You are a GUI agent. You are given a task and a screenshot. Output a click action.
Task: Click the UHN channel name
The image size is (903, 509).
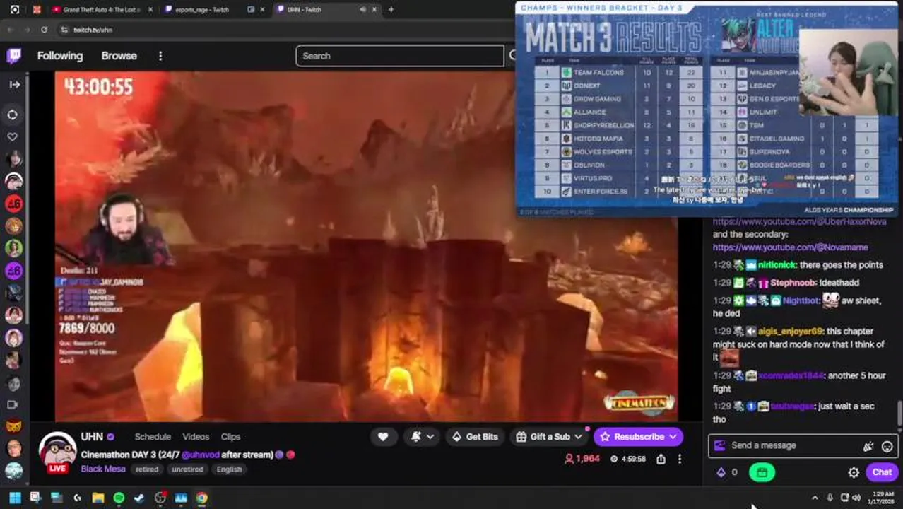click(92, 437)
